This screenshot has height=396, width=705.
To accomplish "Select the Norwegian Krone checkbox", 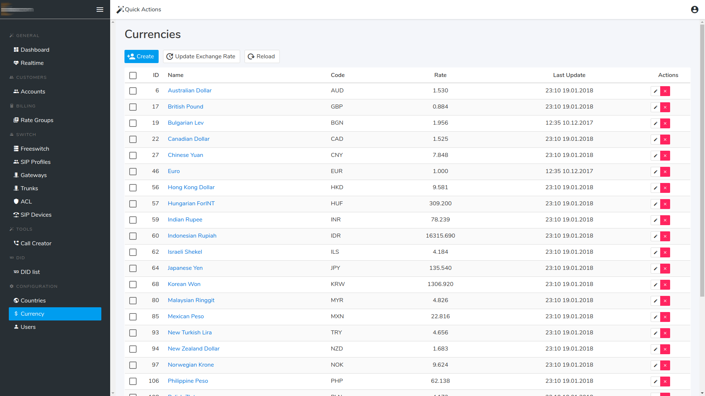I will 133,365.
